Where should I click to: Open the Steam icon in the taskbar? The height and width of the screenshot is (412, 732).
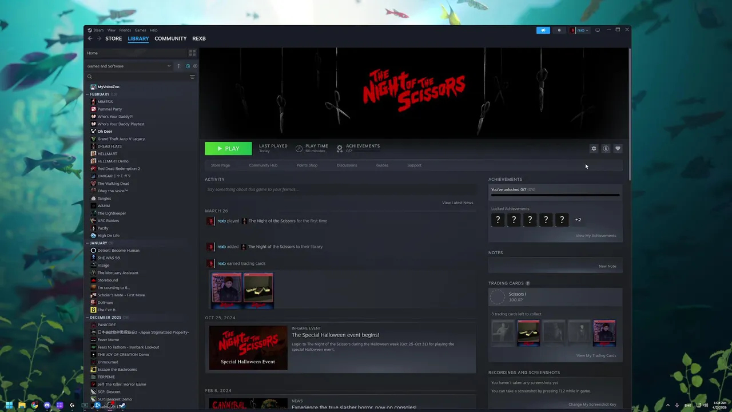click(x=122, y=405)
